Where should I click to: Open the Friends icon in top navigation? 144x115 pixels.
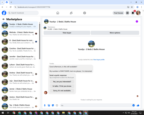click(x=71, y=13)
